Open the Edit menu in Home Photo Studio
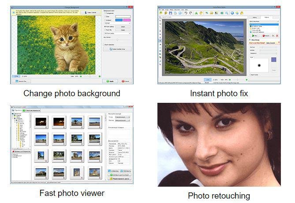Screen dimensions: 295x203 click(163, 10)
